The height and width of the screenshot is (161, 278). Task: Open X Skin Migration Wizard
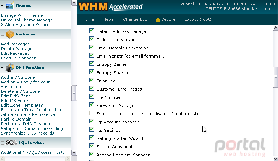click(25, 25)
